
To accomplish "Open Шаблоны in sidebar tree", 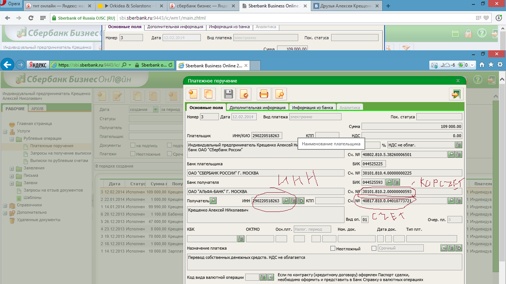I will pyautogui.click(x=33, y=198).
